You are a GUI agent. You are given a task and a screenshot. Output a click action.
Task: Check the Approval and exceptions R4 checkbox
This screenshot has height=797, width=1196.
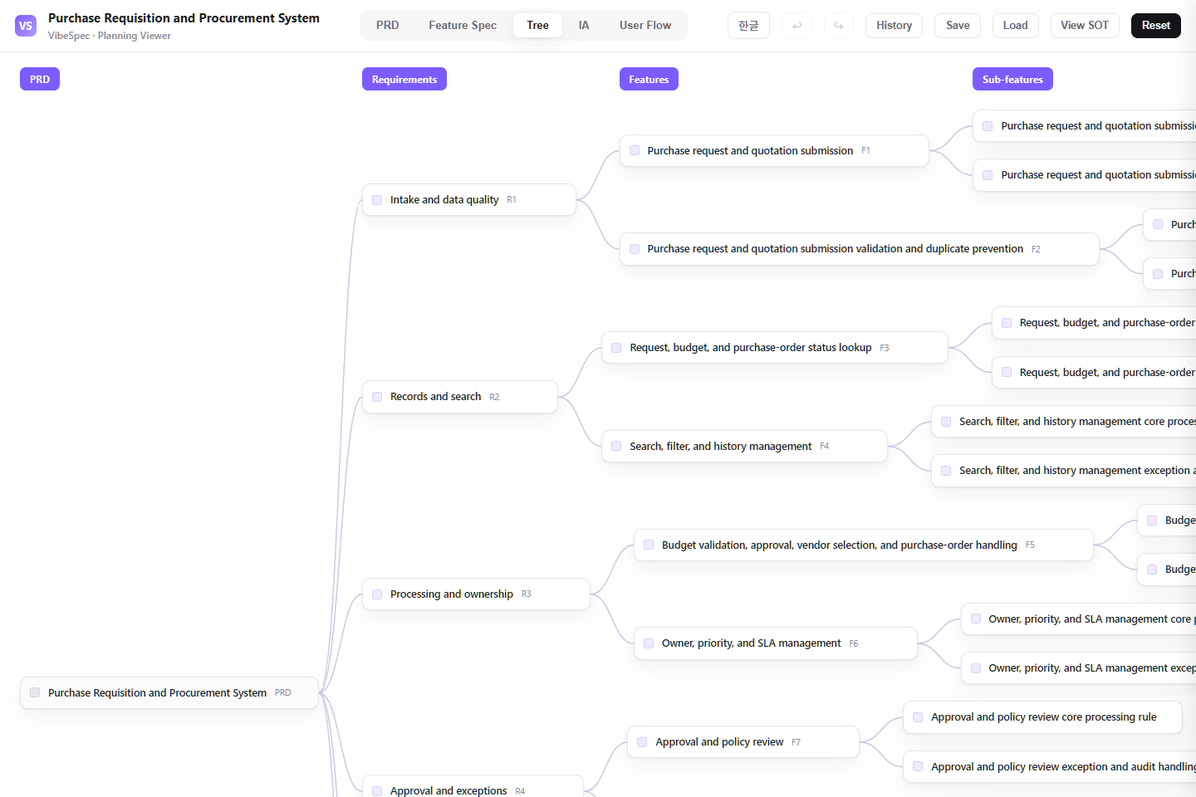(377, 791)
